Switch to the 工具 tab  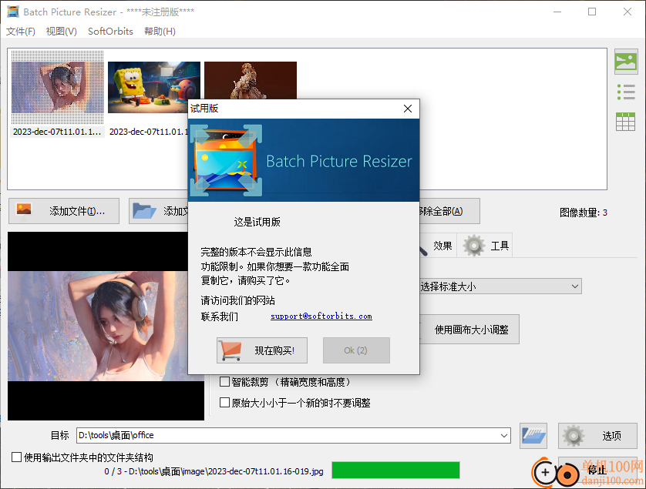pos(486,246)
